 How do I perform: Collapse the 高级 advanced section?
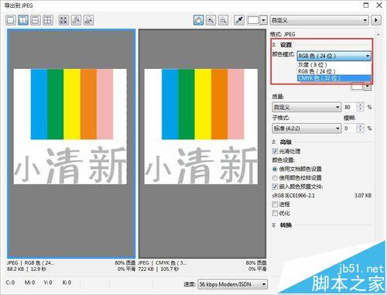(274, 142)
